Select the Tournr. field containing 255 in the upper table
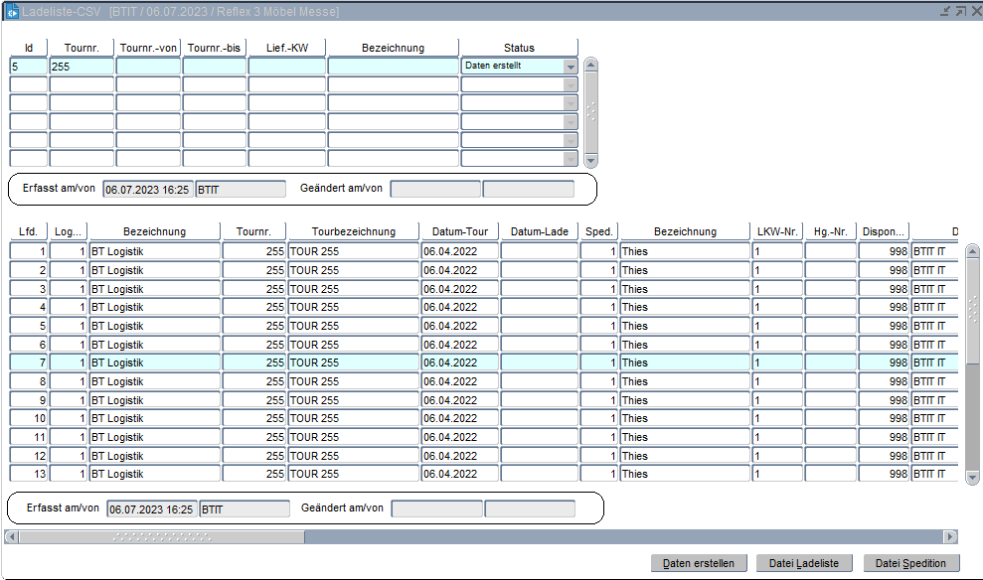 point(82,66)
